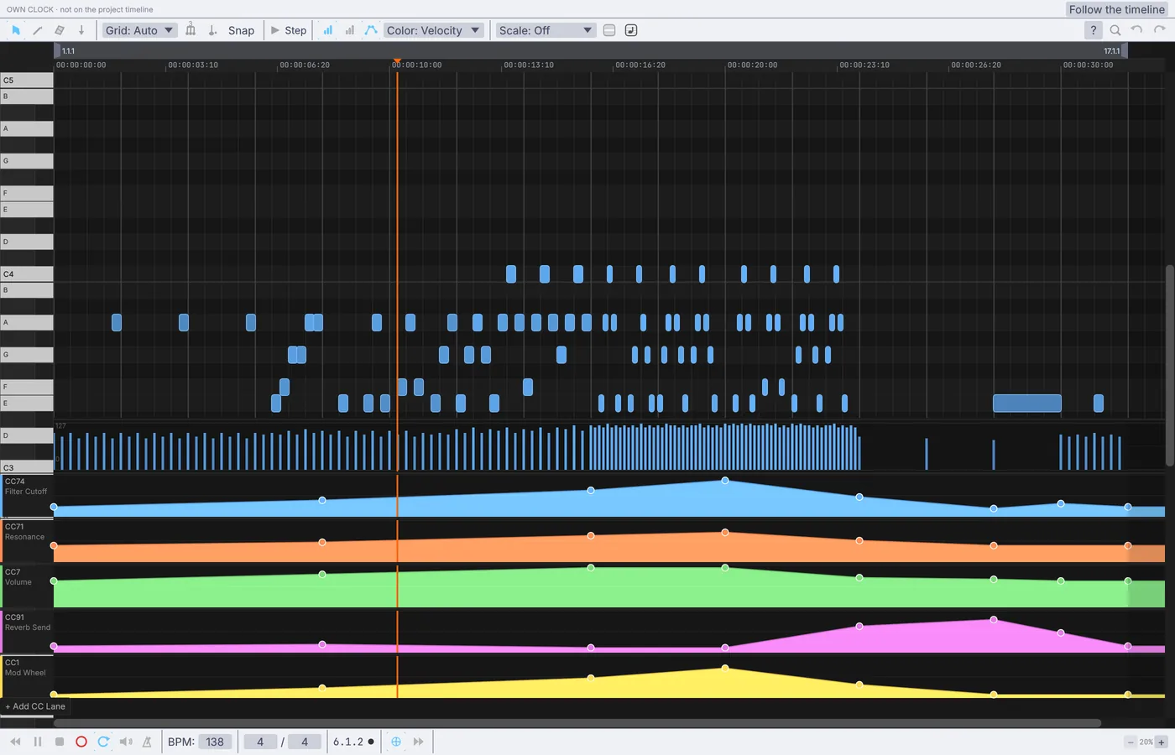Image resolution: width=1175 pixels, height=755 pixels.
Task: Select the pencil draw tool
Action: [x=37, y=30]
